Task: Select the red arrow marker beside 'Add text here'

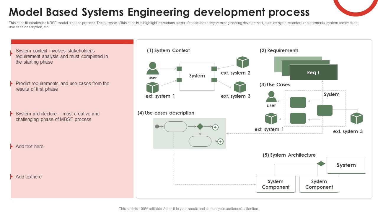Action: click(x=11, y=146)
